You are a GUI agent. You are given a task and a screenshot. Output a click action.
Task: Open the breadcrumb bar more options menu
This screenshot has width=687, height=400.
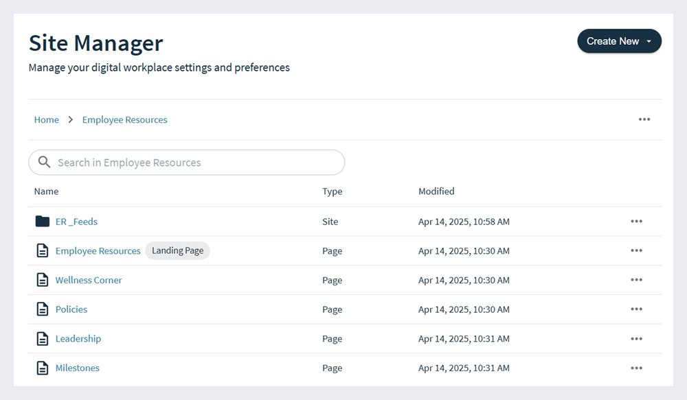[x=644, y=119]
